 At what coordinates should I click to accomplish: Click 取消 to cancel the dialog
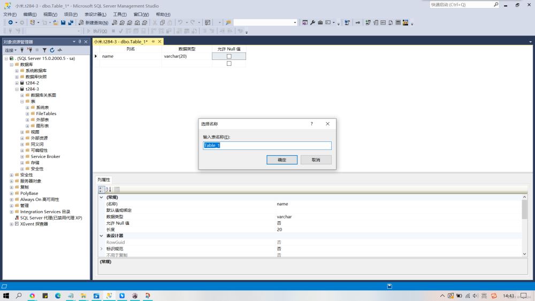316,160
